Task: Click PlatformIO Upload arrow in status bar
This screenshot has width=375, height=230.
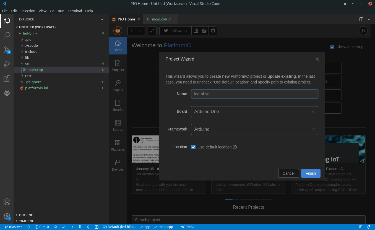Action: (x=72, y=227)
